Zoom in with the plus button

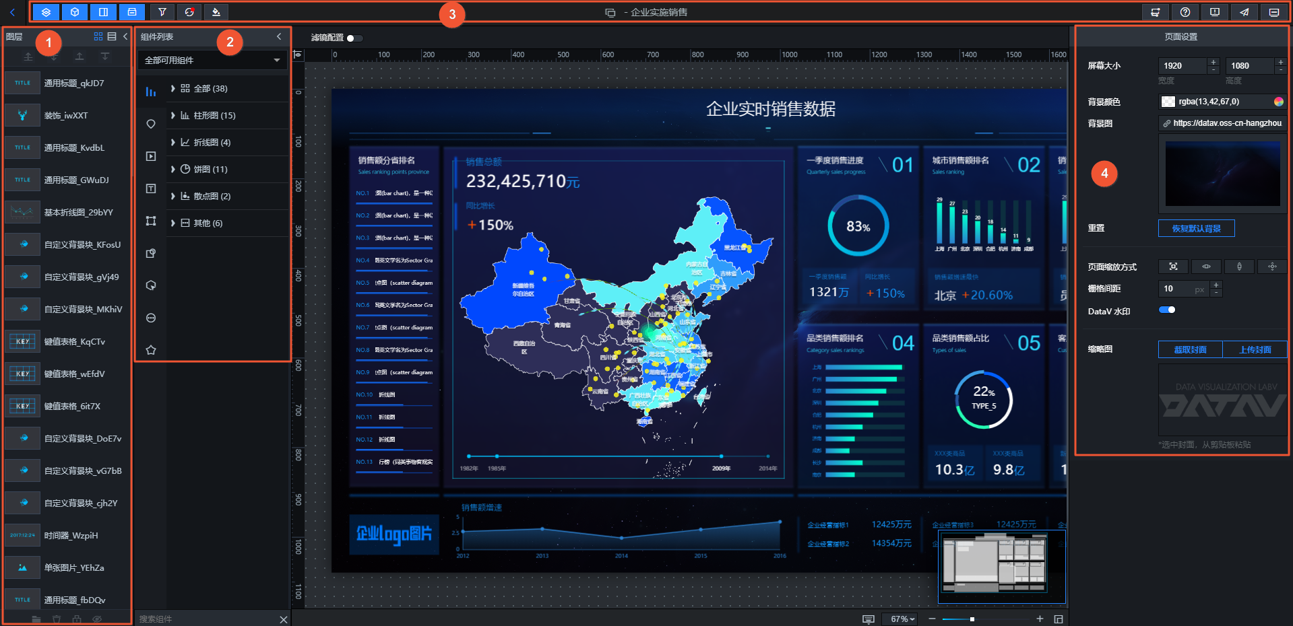click(x=1040, y=619)
